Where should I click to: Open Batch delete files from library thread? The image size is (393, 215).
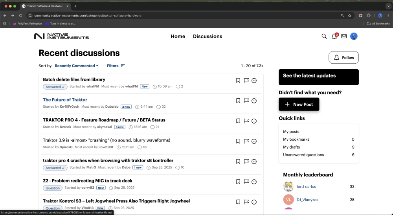[x=74, y=79]
